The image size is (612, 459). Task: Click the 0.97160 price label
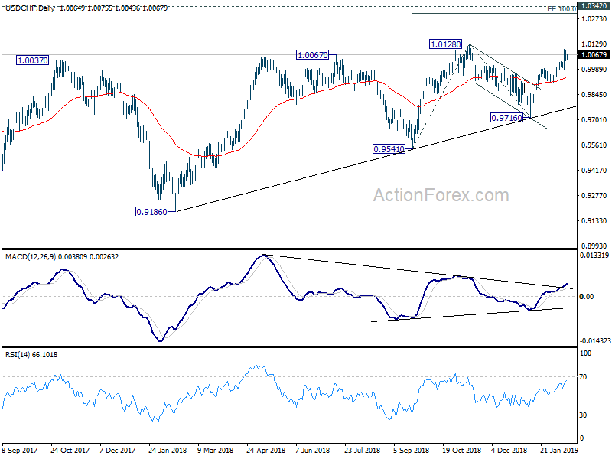506,118
